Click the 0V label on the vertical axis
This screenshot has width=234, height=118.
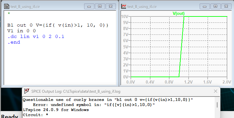click(126, 77)
